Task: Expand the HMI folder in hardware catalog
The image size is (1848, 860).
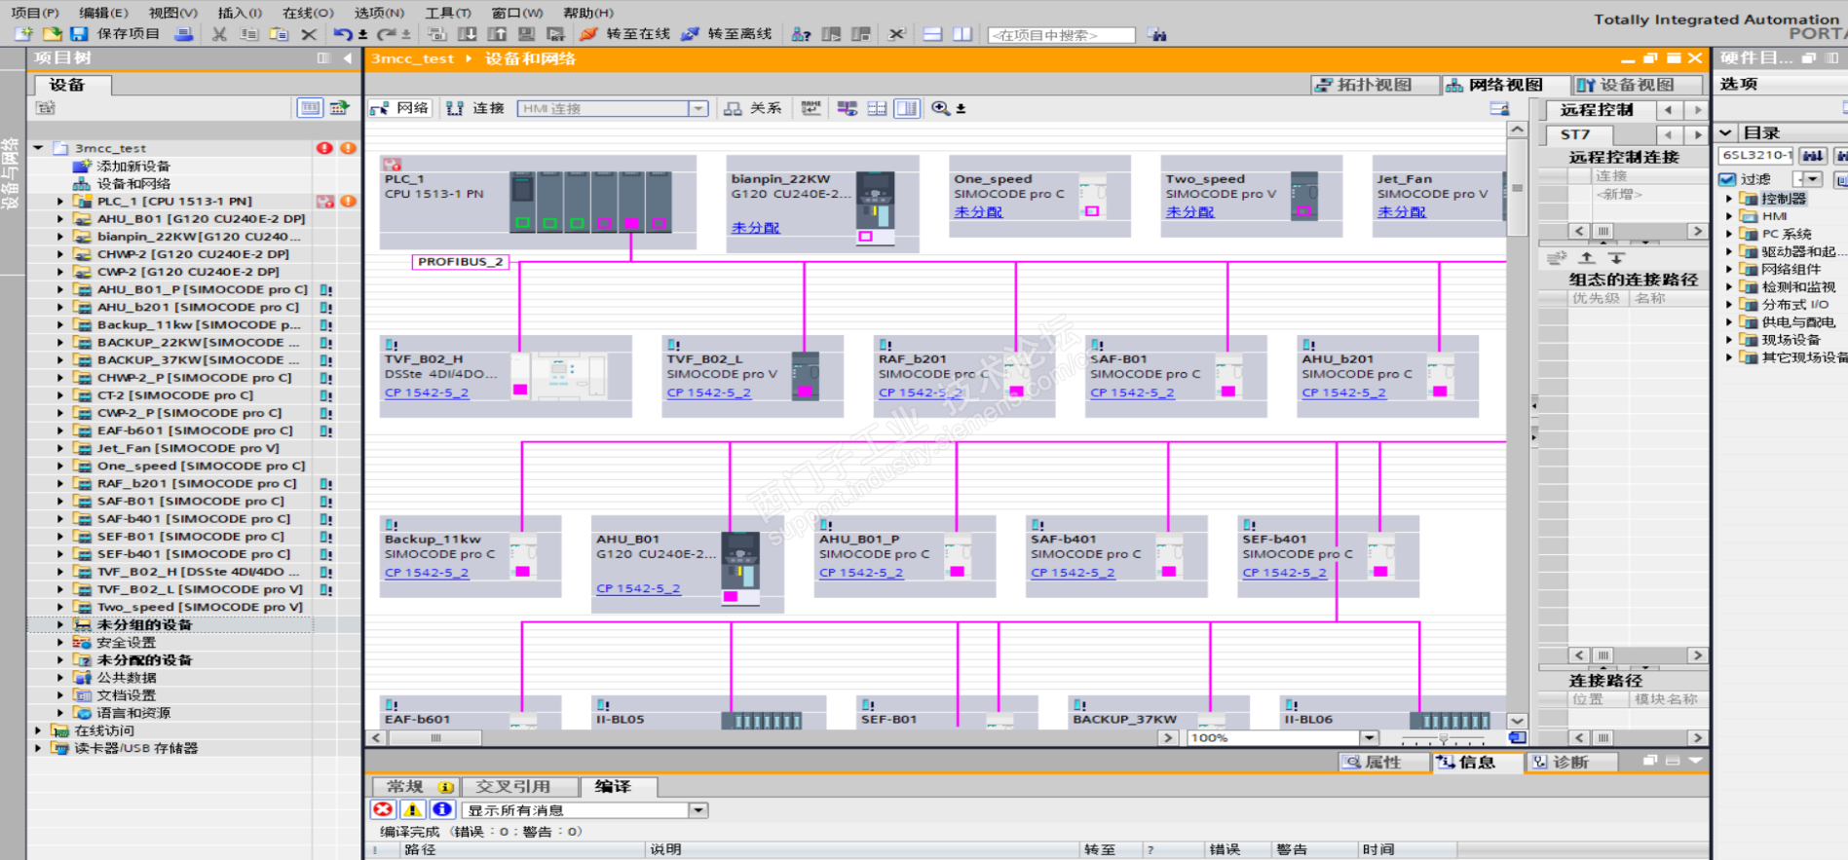Action: [x=1729, y=216]
